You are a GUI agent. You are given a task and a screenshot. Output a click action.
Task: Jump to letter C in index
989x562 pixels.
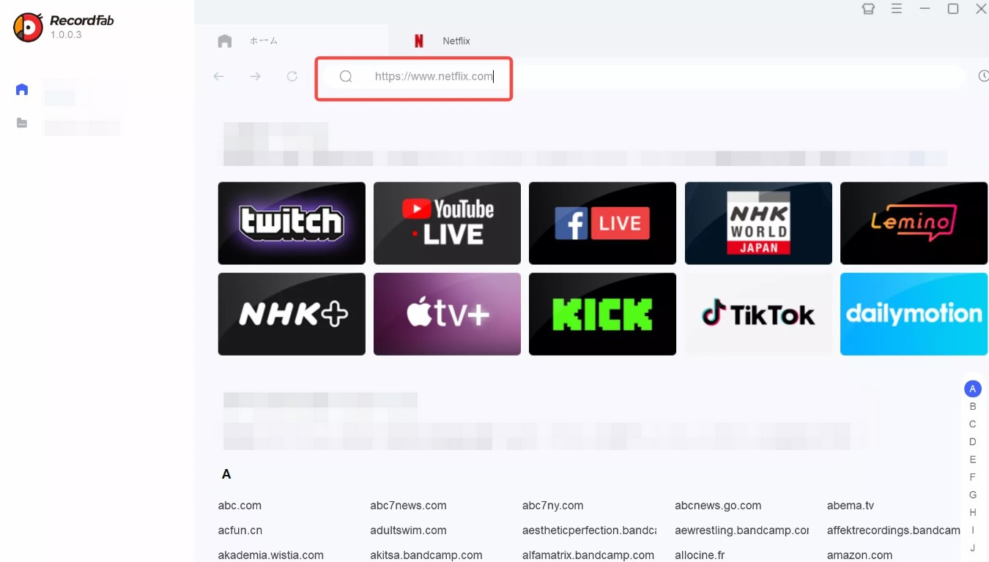click(x=973, y=424)
